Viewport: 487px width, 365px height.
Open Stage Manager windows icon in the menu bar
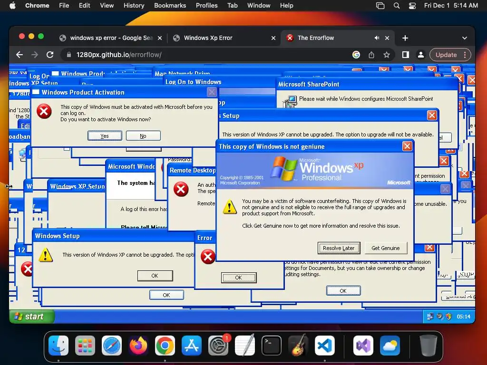pyautogui.click(x=380, y=5)
